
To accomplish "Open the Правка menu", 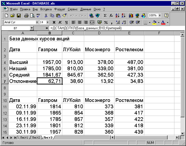I will click(x=25, y=9).
